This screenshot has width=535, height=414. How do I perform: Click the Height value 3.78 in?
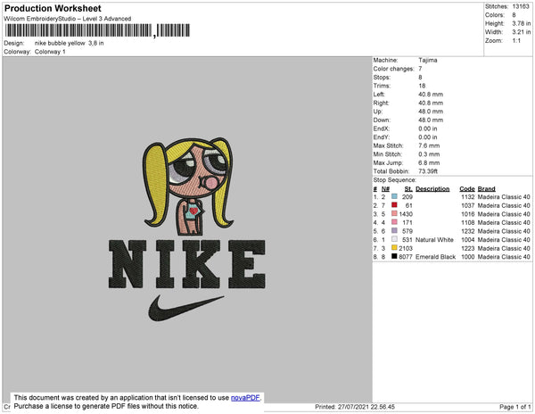pos(522,23)
